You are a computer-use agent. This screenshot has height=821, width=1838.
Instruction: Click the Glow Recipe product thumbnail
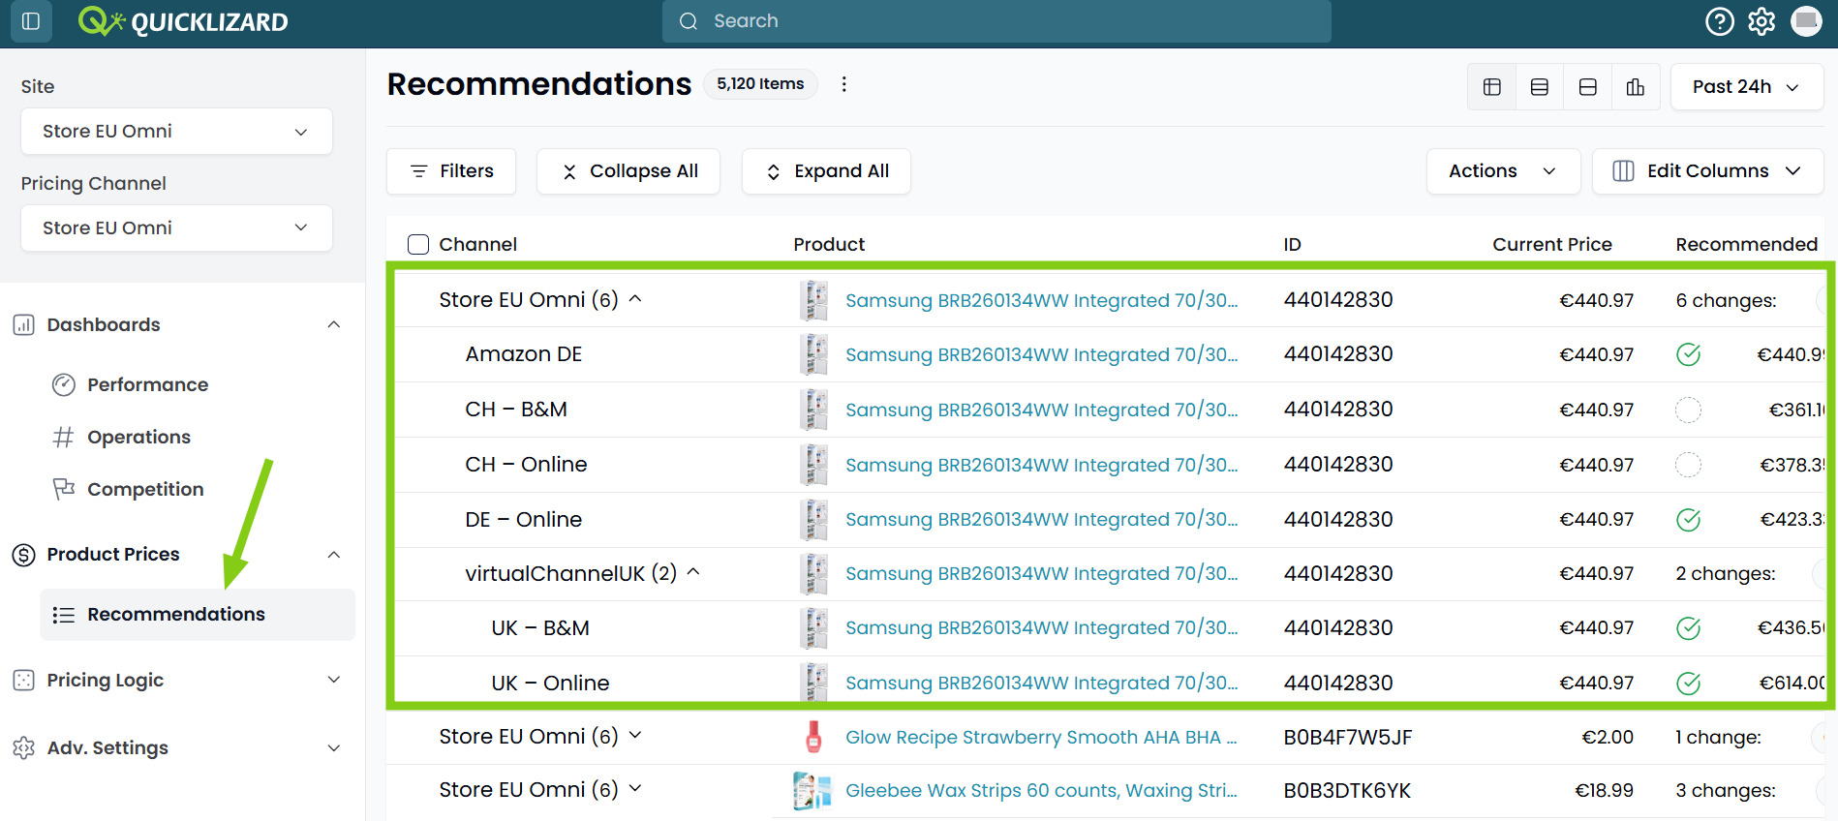pyautogui.click(x=813, y=737)
